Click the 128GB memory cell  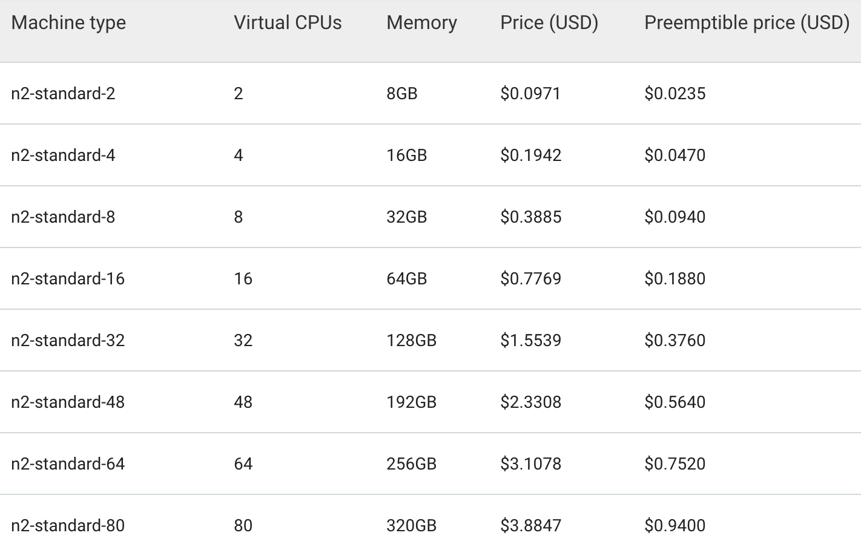(412, 341)
